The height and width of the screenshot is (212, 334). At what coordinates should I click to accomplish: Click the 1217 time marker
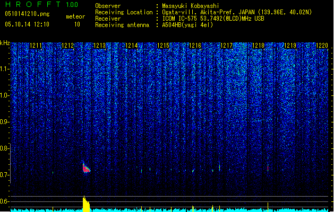(x=226, y=46)
